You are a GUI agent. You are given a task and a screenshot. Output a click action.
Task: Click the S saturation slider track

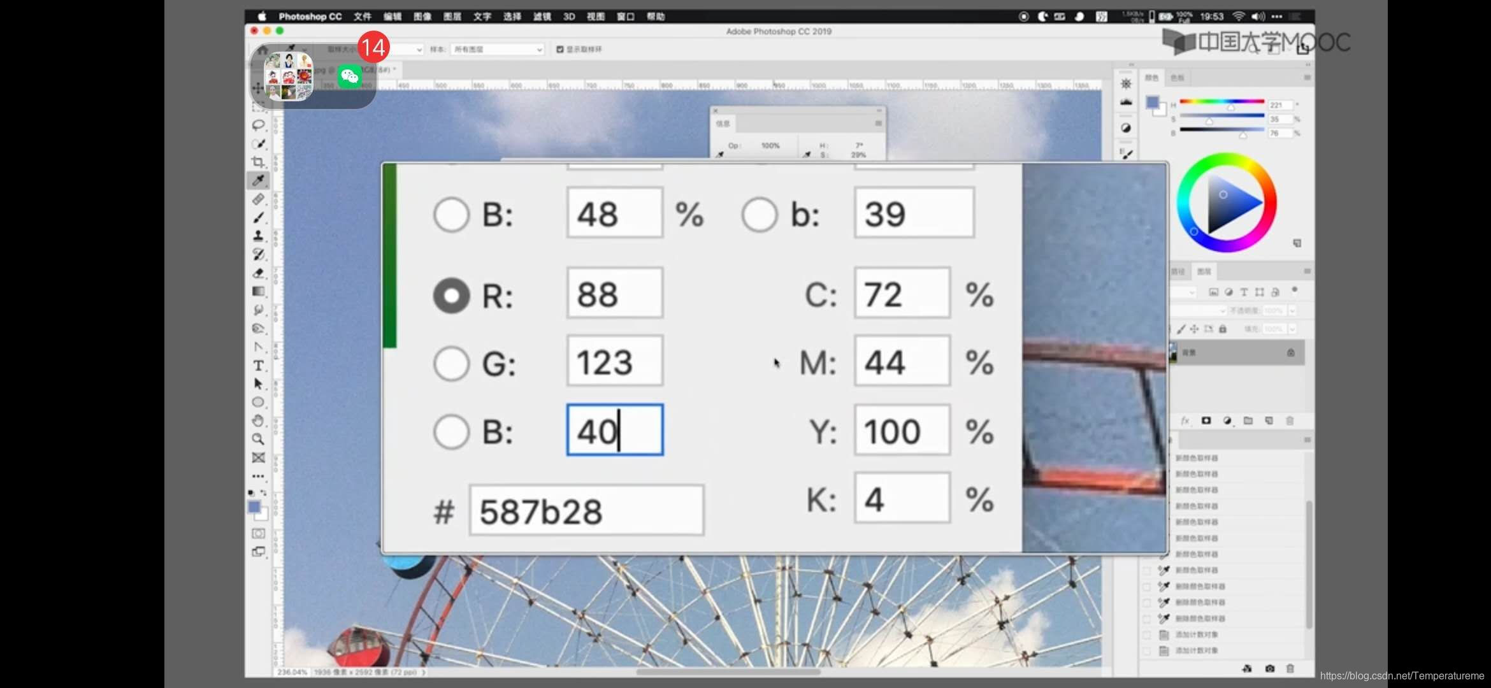1221,115
